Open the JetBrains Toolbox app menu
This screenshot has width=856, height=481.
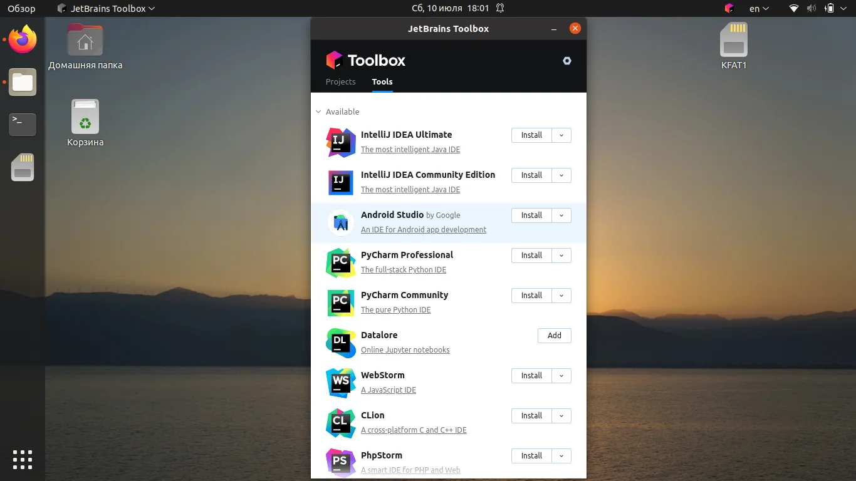point(106,9)
